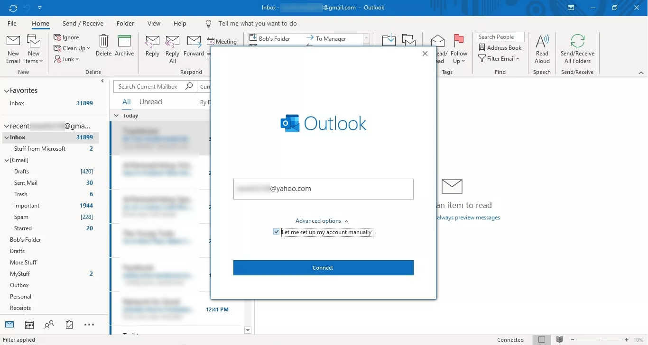Collapse the Today message group

coord(117,115)
